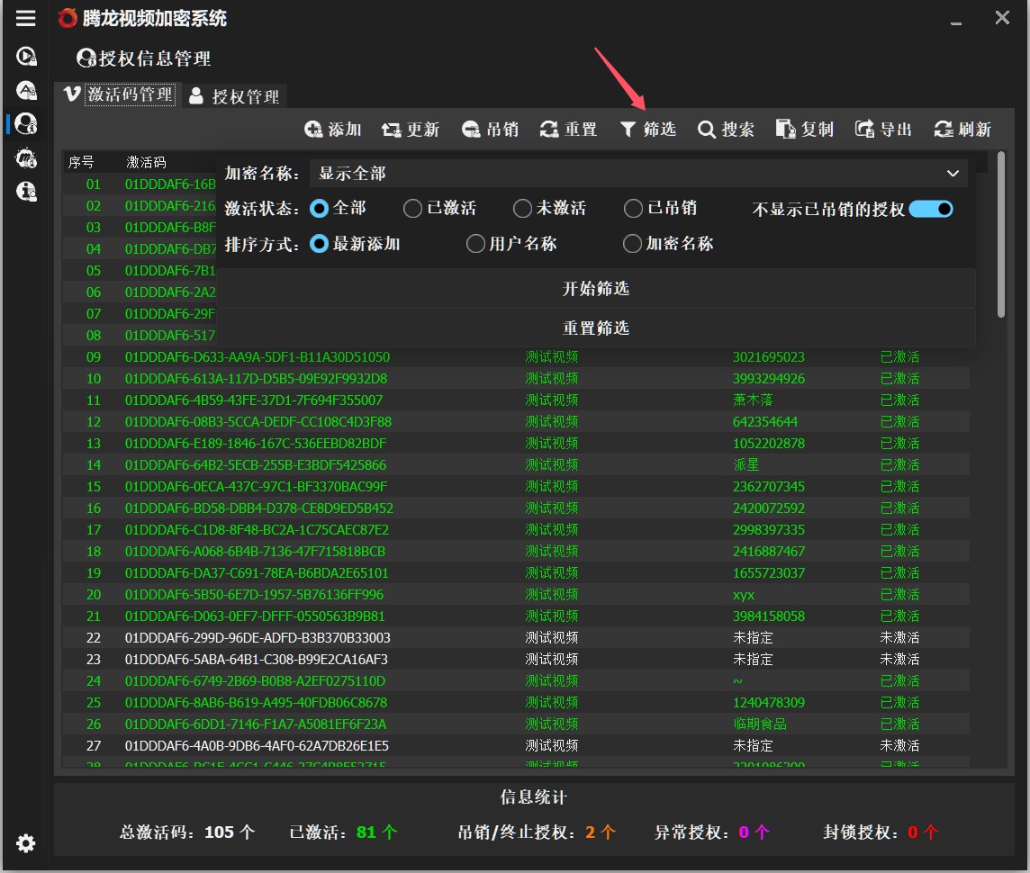This screenshot has height=873, width=1030.
Task: Select row 16 code ending CE8D9ED5B452
Action: (259, 508)
